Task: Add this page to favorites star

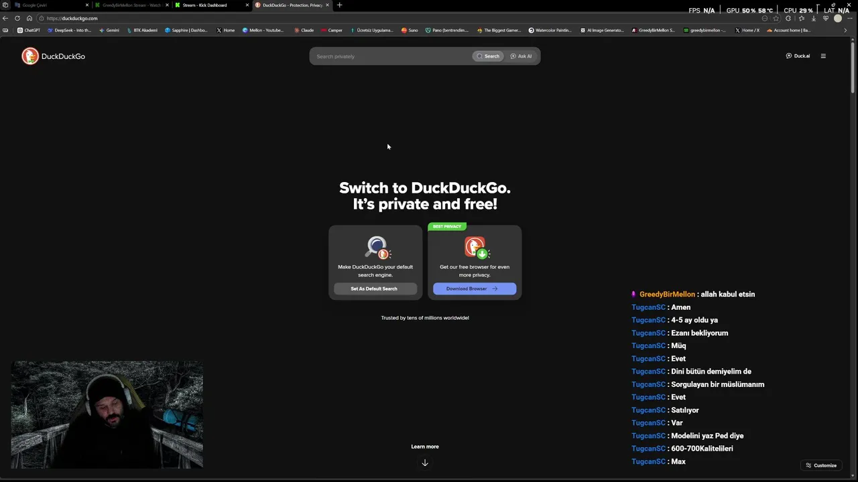Action: (x=776, y=18)
